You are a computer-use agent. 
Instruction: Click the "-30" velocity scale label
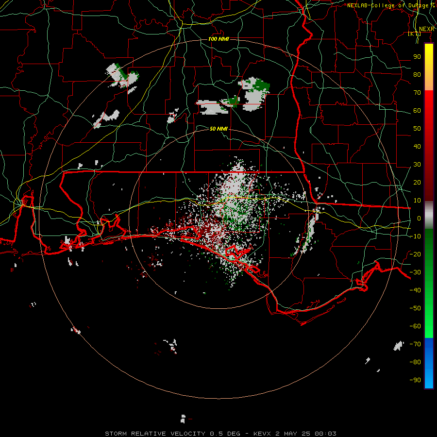tap(415, 272)
